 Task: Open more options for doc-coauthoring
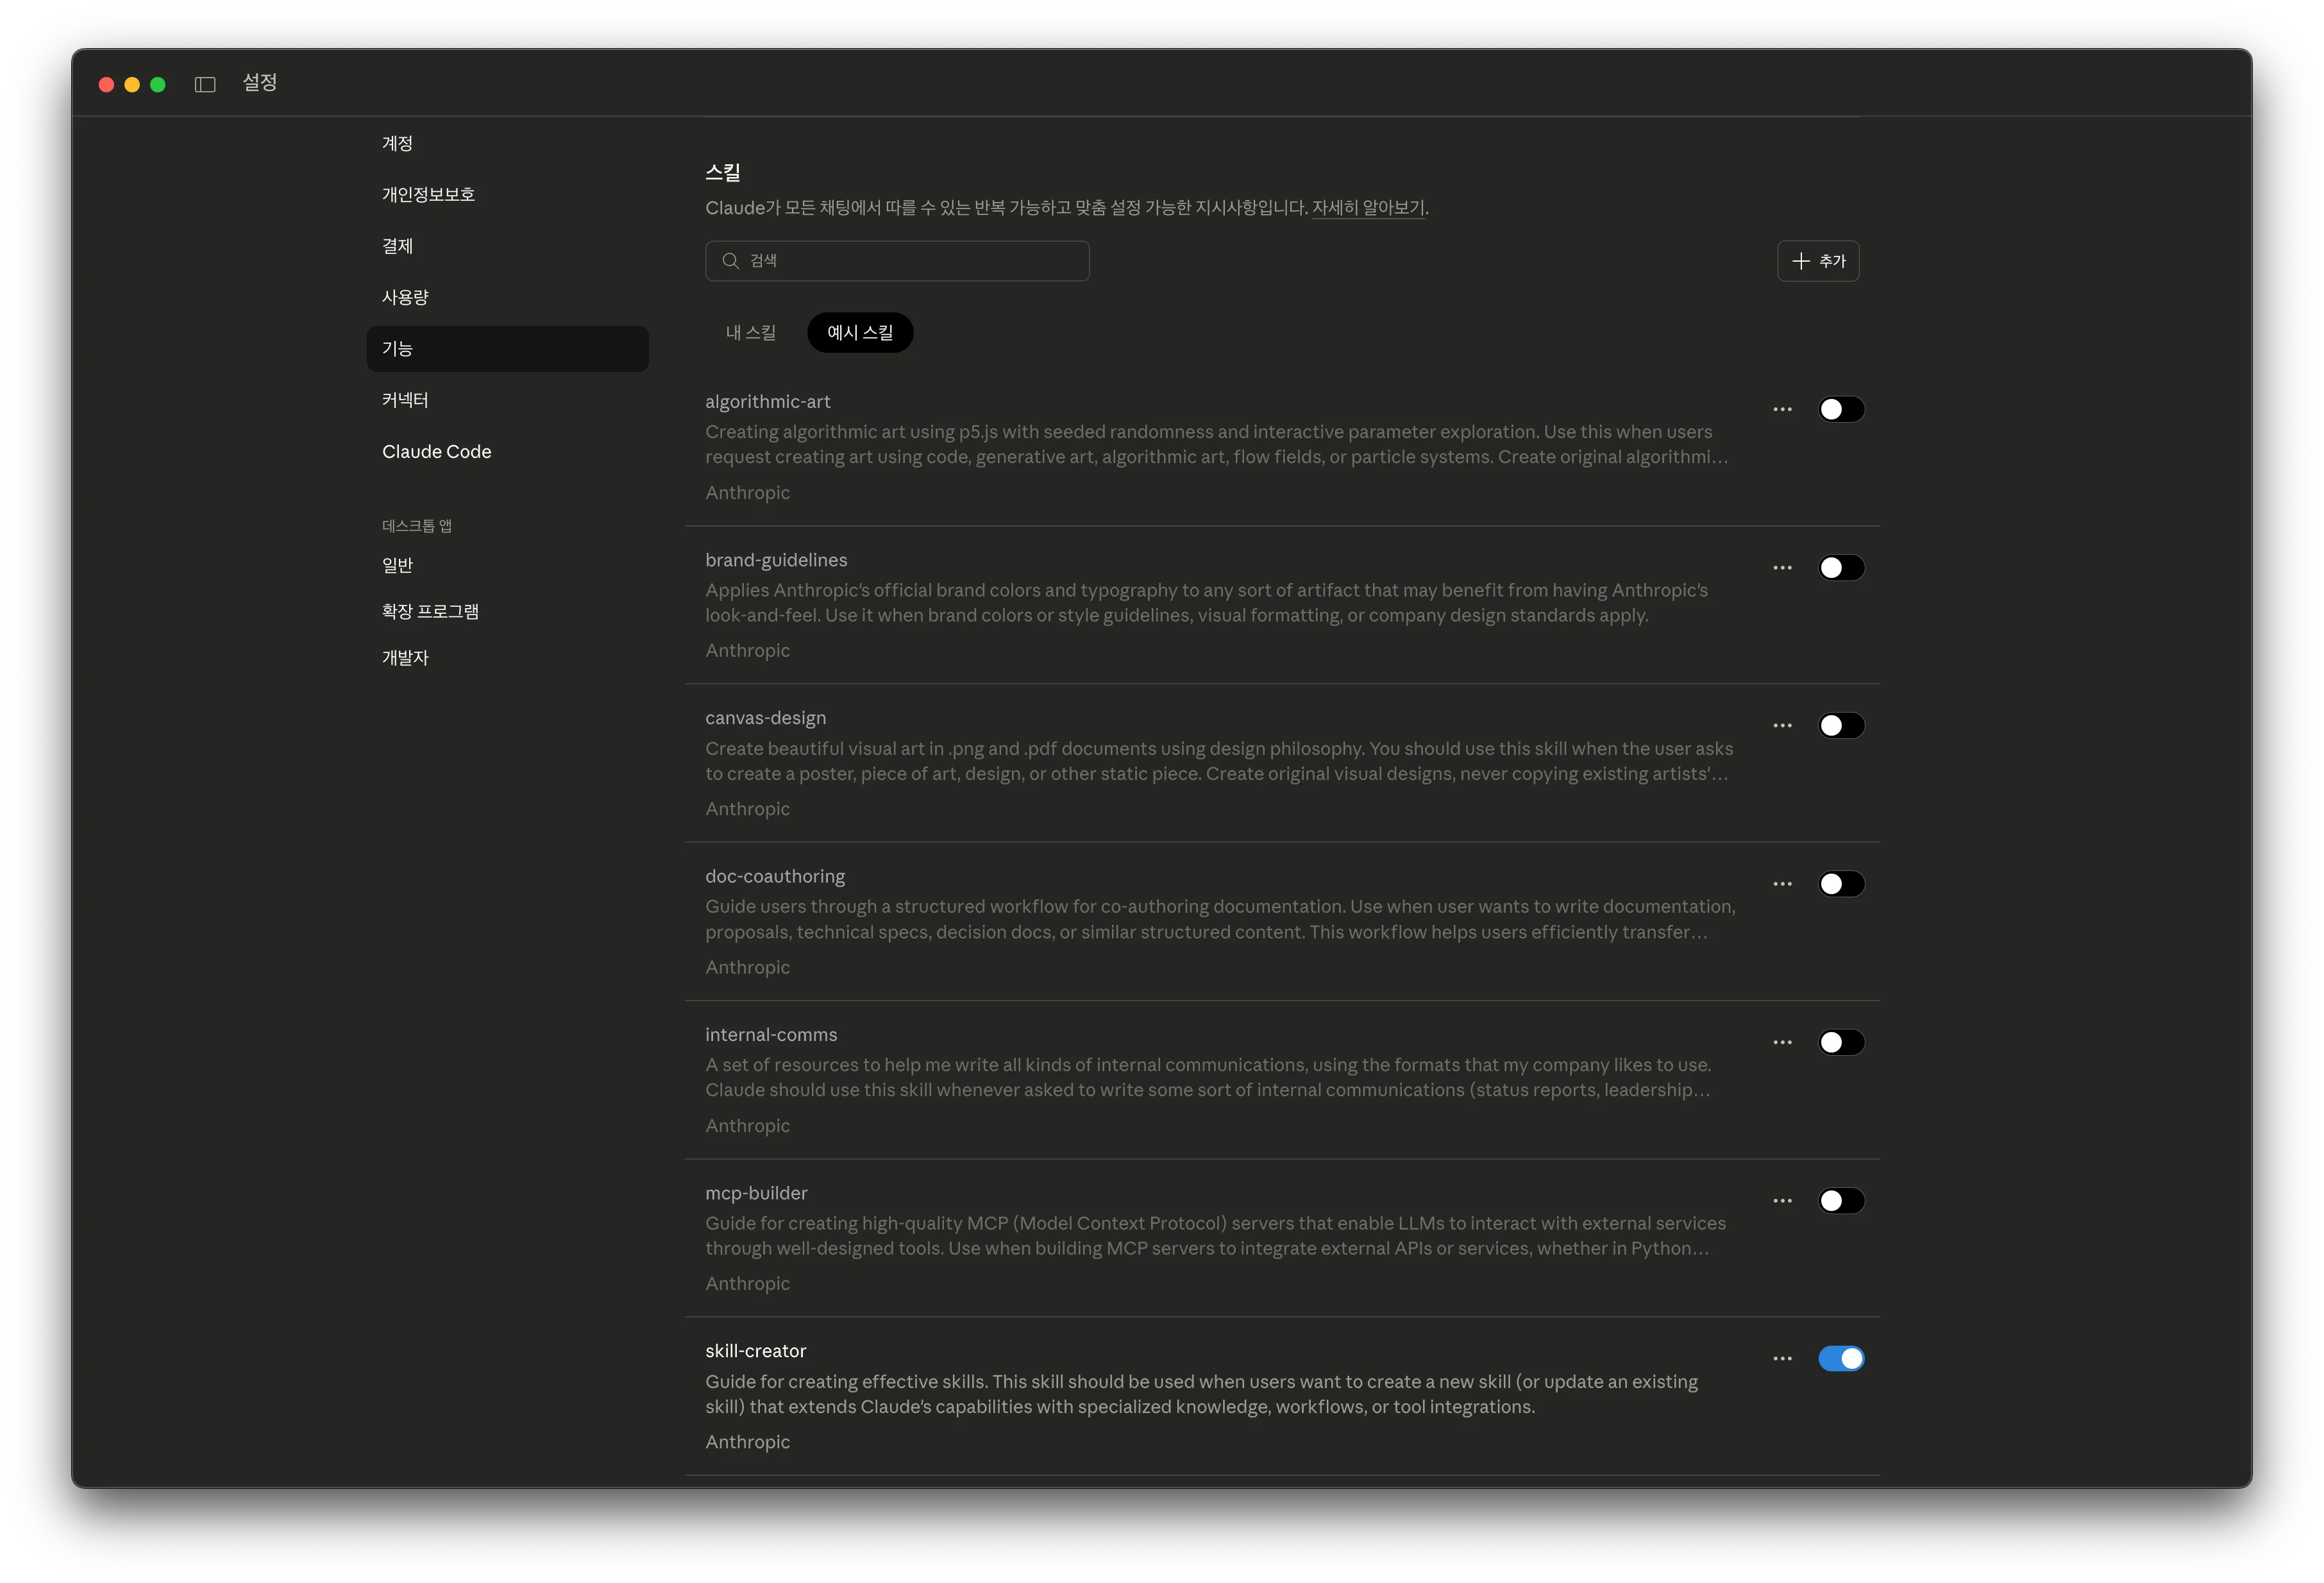point(1782,884)
